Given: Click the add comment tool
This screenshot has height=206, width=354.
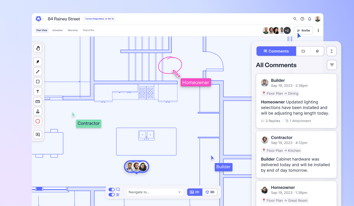Looking at the screenshot, I should coord(38,134).
